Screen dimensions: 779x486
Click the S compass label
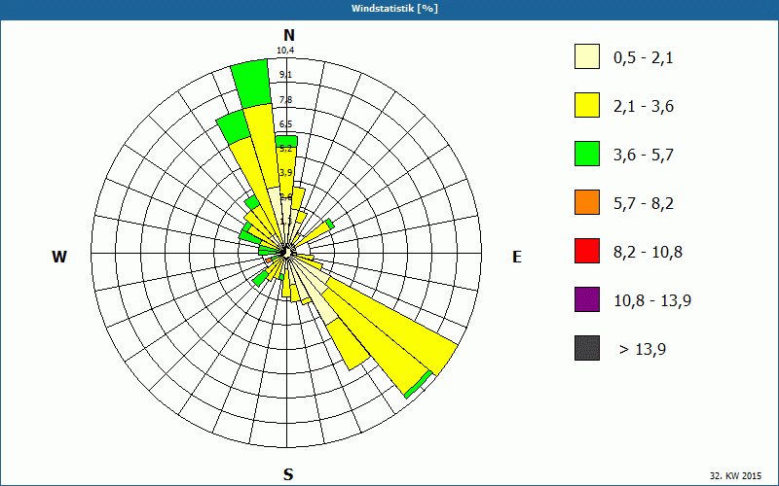point(288,474)
